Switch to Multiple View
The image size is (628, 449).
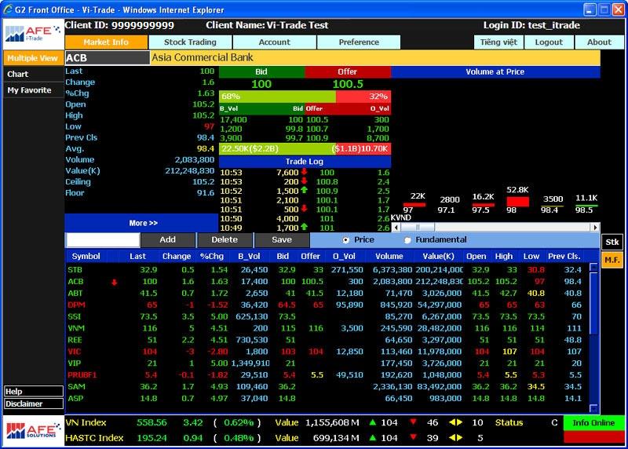click(x=33, y=58)
